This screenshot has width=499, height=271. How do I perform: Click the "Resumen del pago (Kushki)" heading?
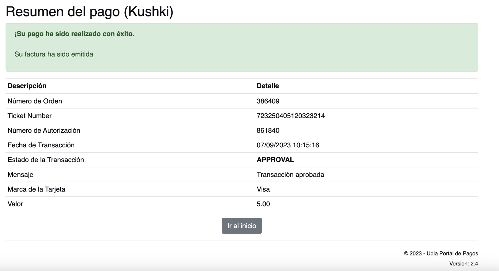click(x=90, y=12)
